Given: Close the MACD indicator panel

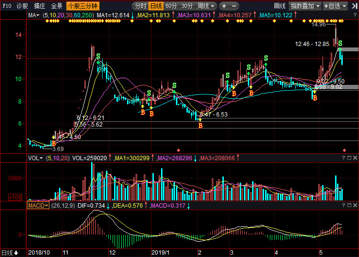Looking at the screenshot, I should [355, 205].
